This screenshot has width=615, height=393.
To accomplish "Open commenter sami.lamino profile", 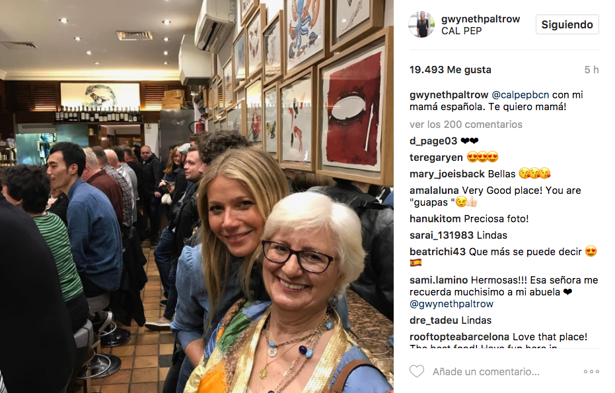I will tap(439, 280).
